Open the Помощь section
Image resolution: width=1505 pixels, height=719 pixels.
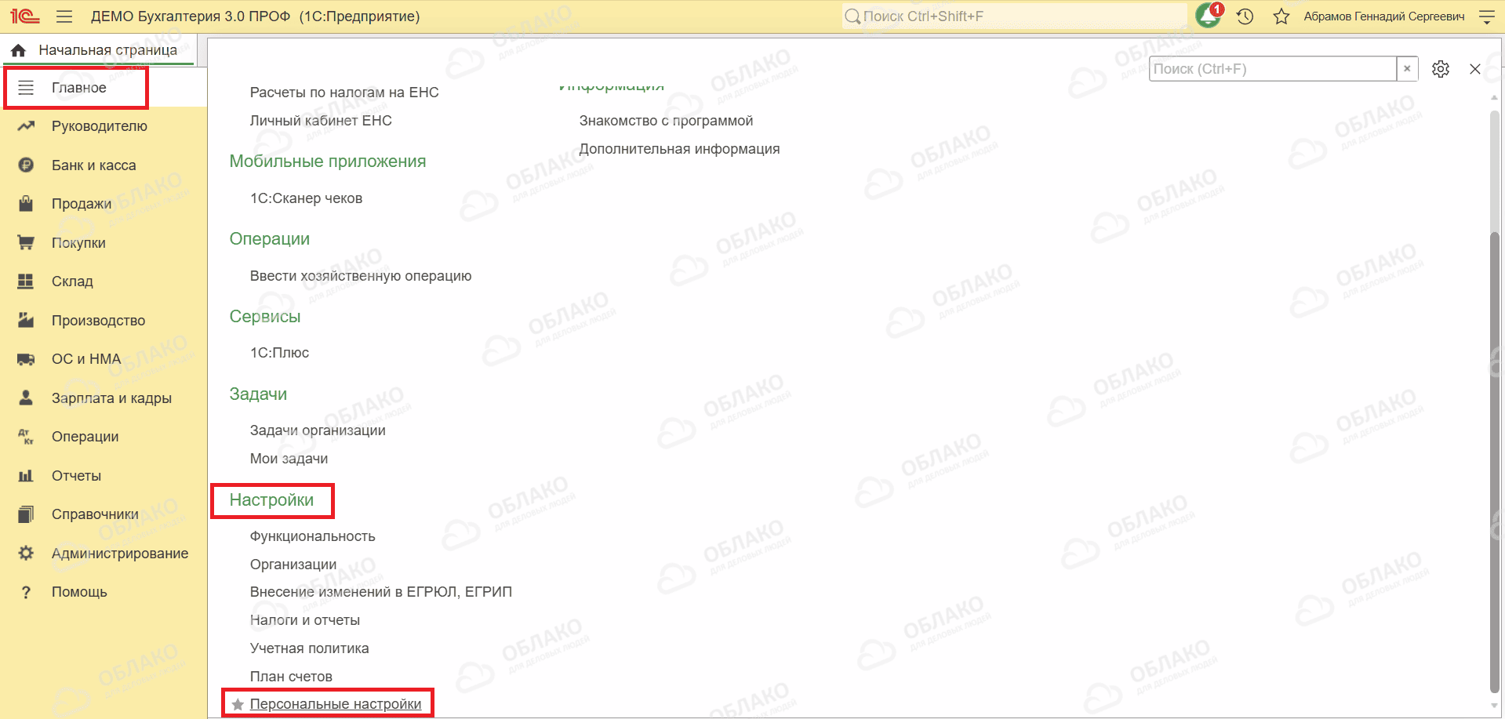79,592
